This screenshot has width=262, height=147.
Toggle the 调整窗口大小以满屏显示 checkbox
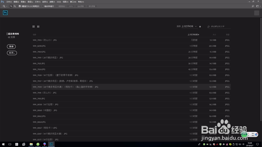[x=20, y=6]
